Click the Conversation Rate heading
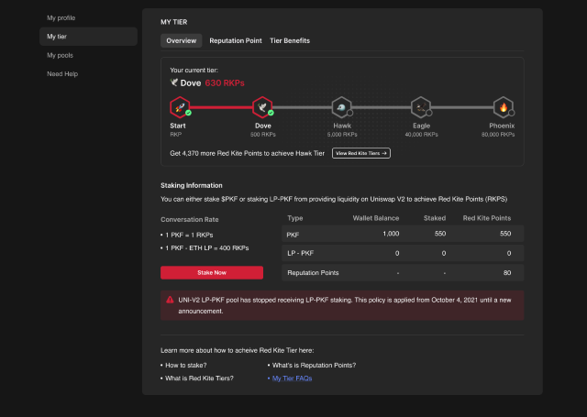The image size is (587, 417). tap(190, 220)
